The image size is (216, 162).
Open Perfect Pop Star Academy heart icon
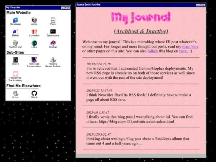coord(16,74)
